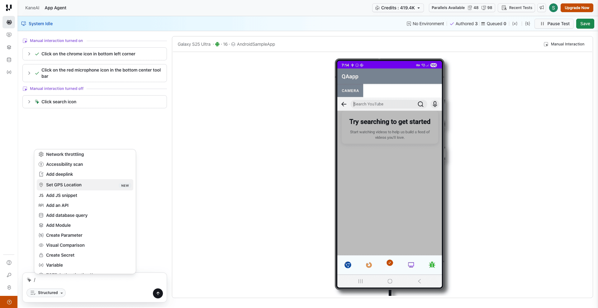
Task: Select Set GPS Location from menu
Action: pyautogui.click(x=64, y=185)
